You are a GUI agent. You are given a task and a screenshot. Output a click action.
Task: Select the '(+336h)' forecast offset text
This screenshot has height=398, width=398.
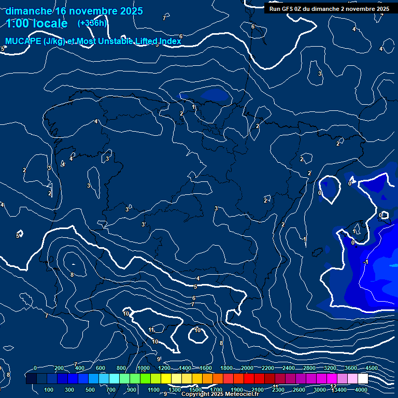tap(92, 23)
